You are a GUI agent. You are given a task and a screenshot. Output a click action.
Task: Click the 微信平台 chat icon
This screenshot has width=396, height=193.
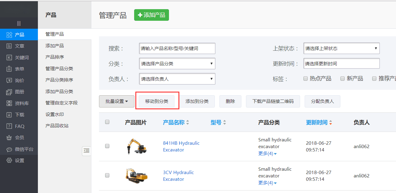click(x=9, y=149)
